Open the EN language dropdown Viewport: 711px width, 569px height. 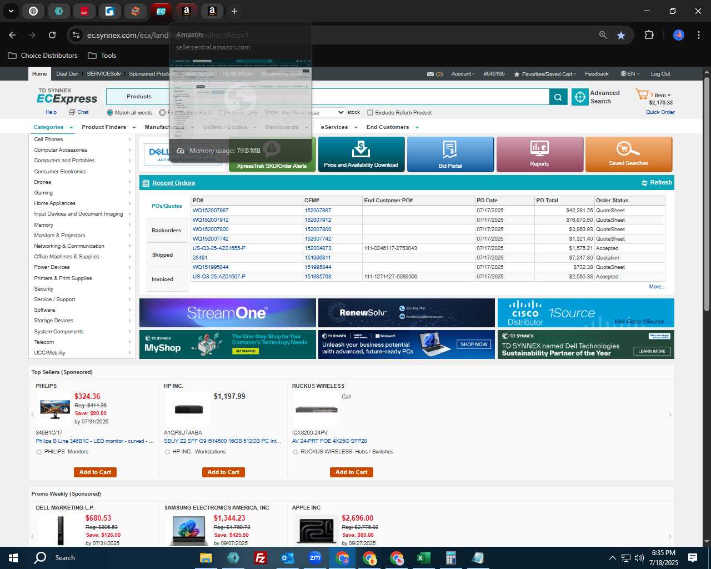pyautogui.click(x=630, y=74)
